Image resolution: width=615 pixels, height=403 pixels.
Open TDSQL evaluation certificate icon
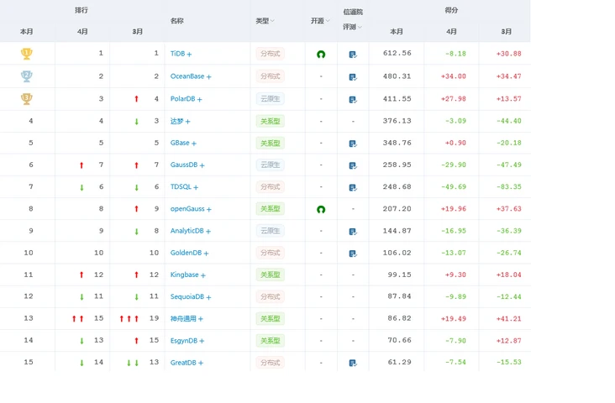pyautogui.click(x=353, y=187)
